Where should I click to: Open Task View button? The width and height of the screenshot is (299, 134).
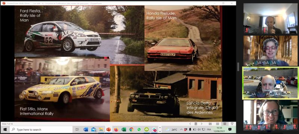(77, 130)
